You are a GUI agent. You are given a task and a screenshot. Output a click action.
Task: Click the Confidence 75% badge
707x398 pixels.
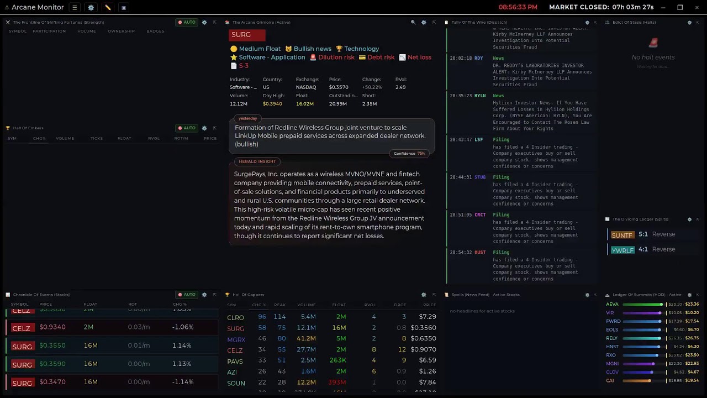[x=409, y=154]
